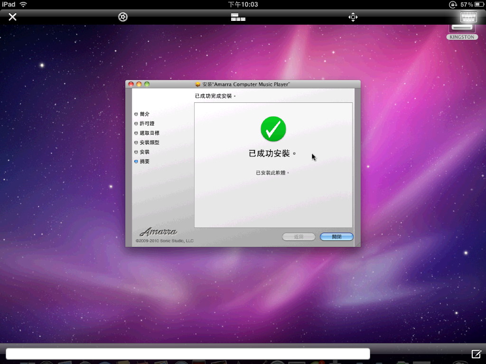Open the KINGSTON drive on the desktop
This screenshot has width=486, height=364.
tap(462, 33)
